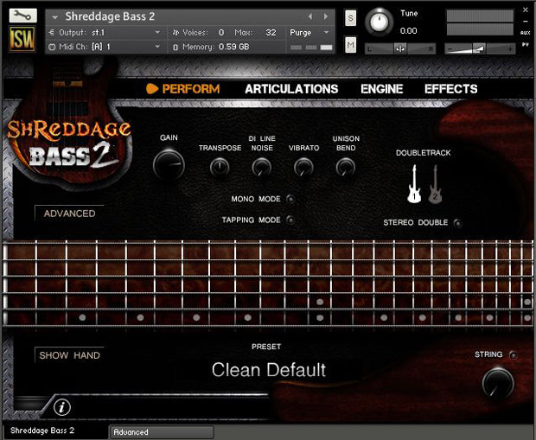Select doubletrack guitar 1 icon
Screen dimensions: 536x440
[414, 184]
